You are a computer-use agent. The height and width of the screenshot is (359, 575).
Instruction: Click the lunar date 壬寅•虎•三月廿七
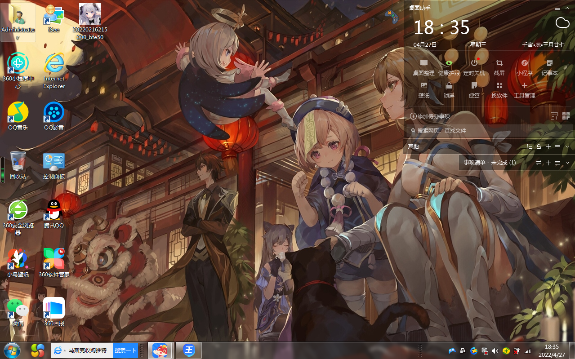(543, 45)
